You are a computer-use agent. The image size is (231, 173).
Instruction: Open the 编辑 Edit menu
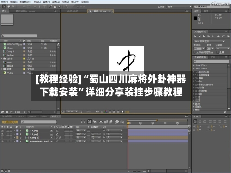pyautogui.click(x=14, y=2)
